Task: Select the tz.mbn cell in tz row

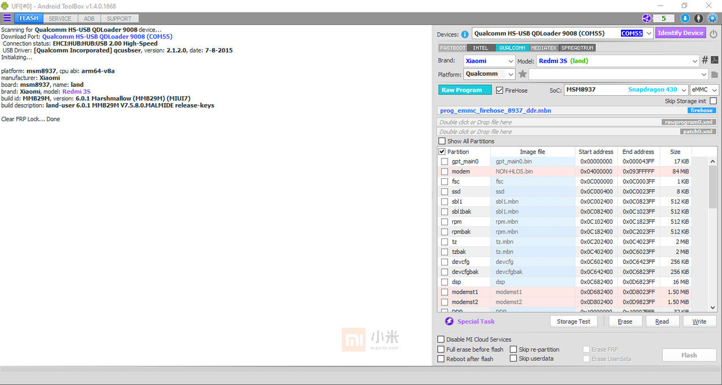Action: tap(532, 242)
